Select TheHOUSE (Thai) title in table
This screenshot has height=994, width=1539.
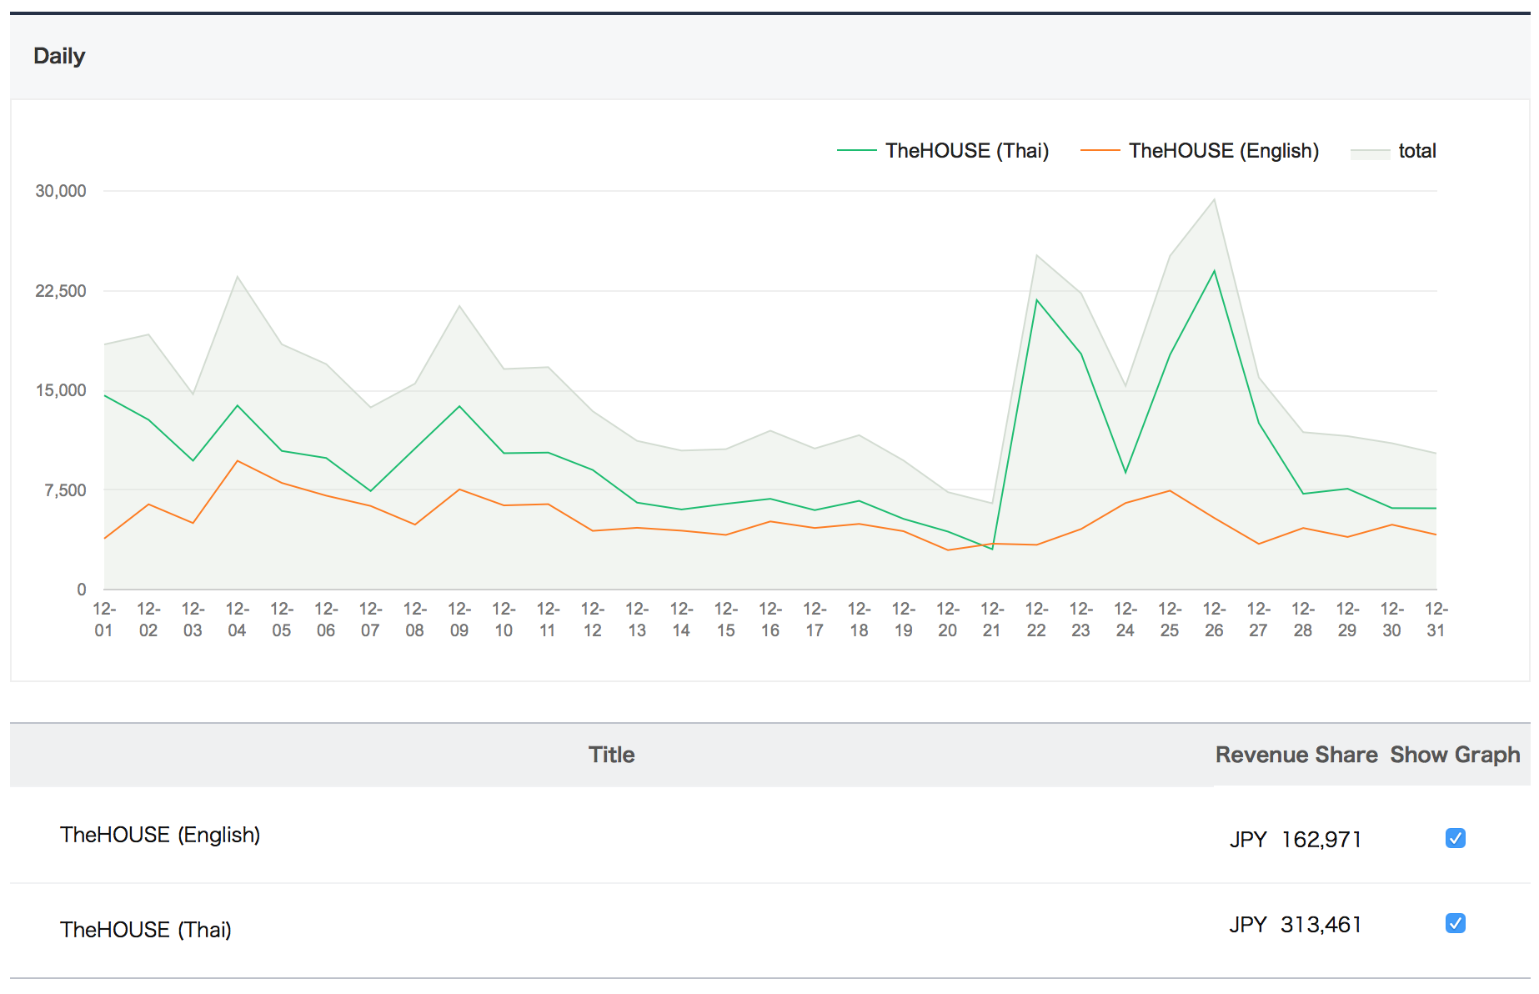[146, 930]
